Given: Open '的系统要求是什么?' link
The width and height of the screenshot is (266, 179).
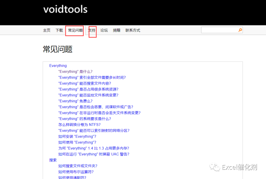Looking at the screenshot, I should tap(85, 119).
